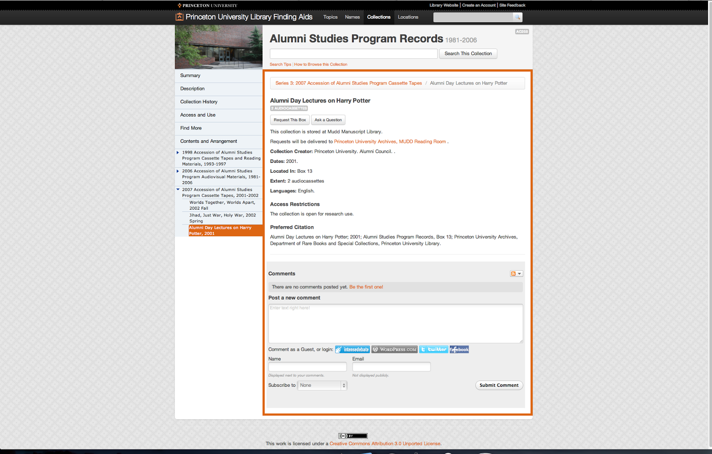
Task: Open Site Feedback link
Action: point(512,5)
